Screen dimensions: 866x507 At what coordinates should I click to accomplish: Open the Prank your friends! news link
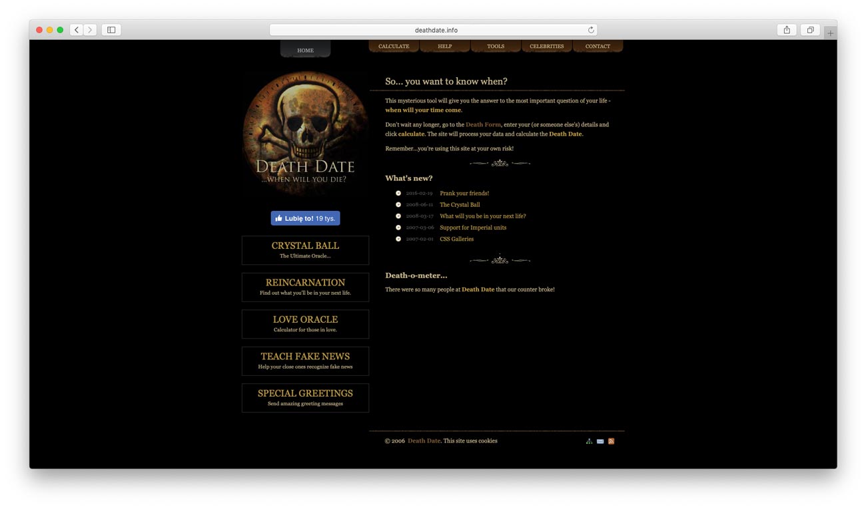click(464, 194)
